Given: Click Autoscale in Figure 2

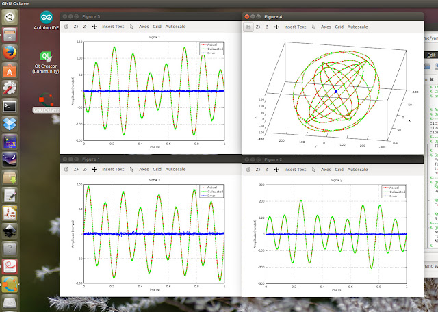Looking at the screenshot, I should coord(357,170).
